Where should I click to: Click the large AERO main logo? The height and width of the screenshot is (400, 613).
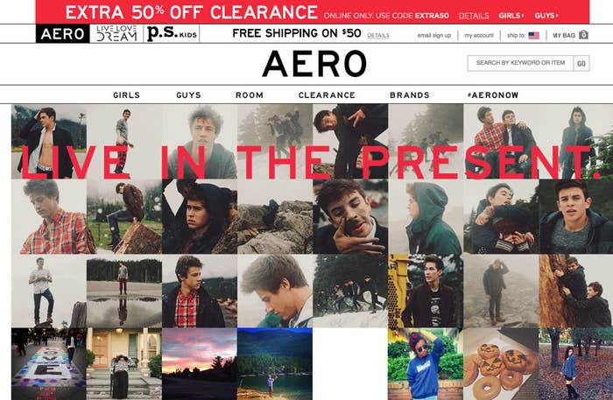(314, 63)
